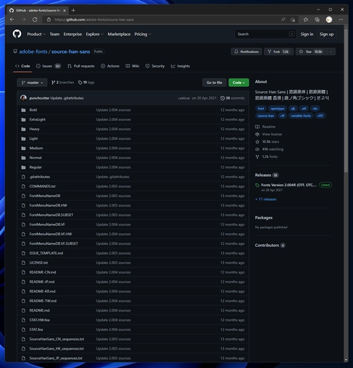353x368 pixels.
Task: Open the Bold folder
Action: [33, 110]
